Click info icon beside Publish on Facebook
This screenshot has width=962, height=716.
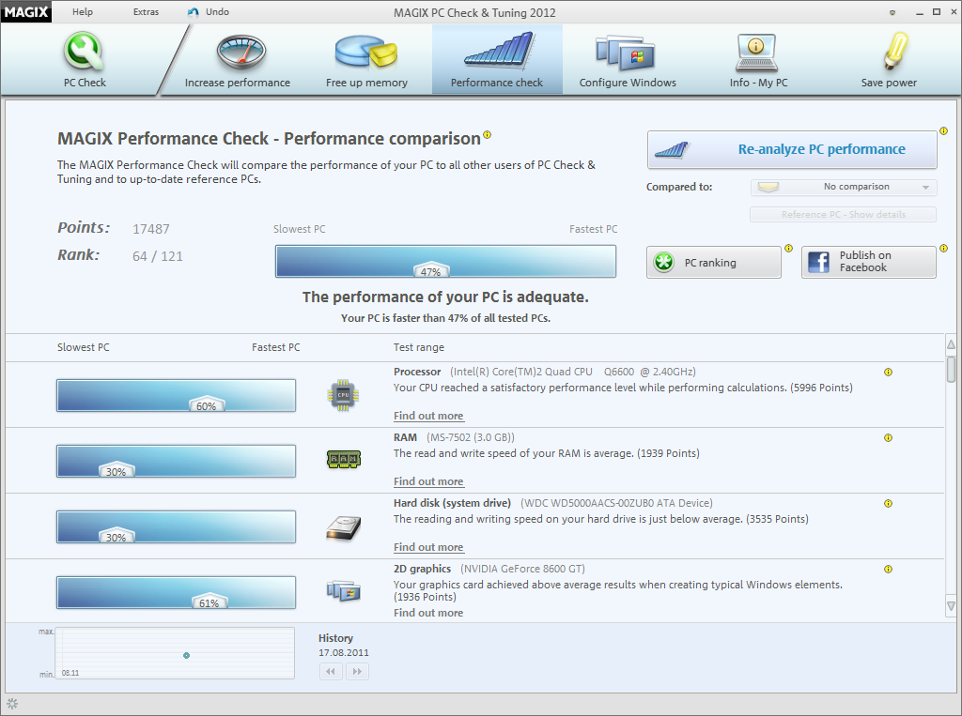[943, 249]
